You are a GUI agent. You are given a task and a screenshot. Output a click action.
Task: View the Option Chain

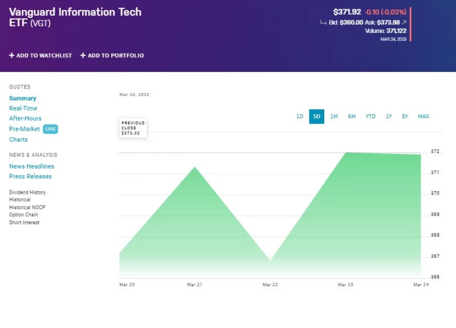pos(23,215)
